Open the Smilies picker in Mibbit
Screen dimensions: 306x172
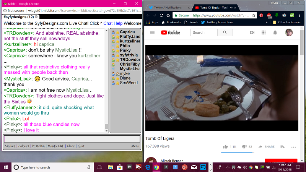tap(10, 146)
